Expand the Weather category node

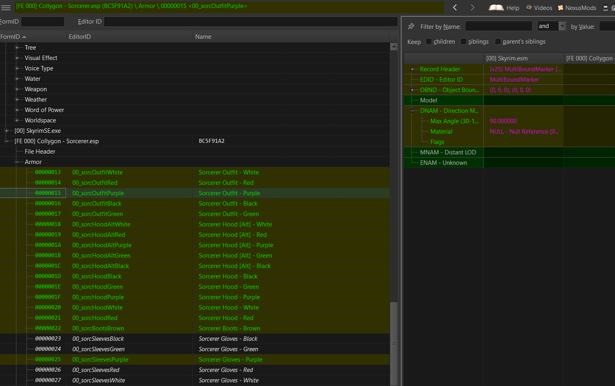coord(17,100)
